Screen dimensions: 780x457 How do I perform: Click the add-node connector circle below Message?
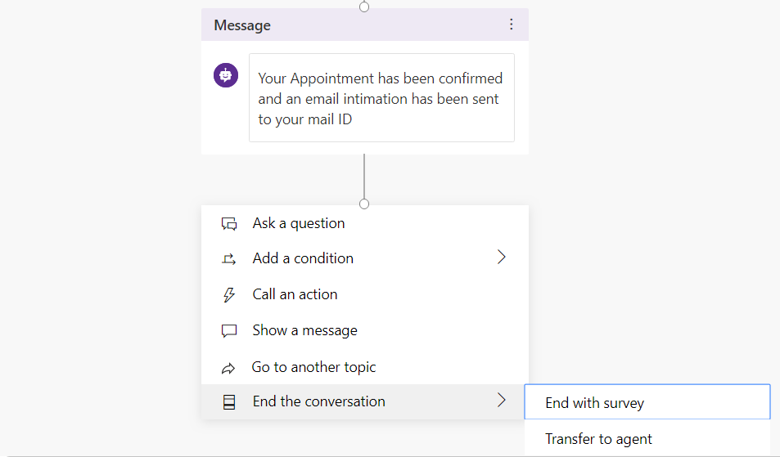(364, 204)
